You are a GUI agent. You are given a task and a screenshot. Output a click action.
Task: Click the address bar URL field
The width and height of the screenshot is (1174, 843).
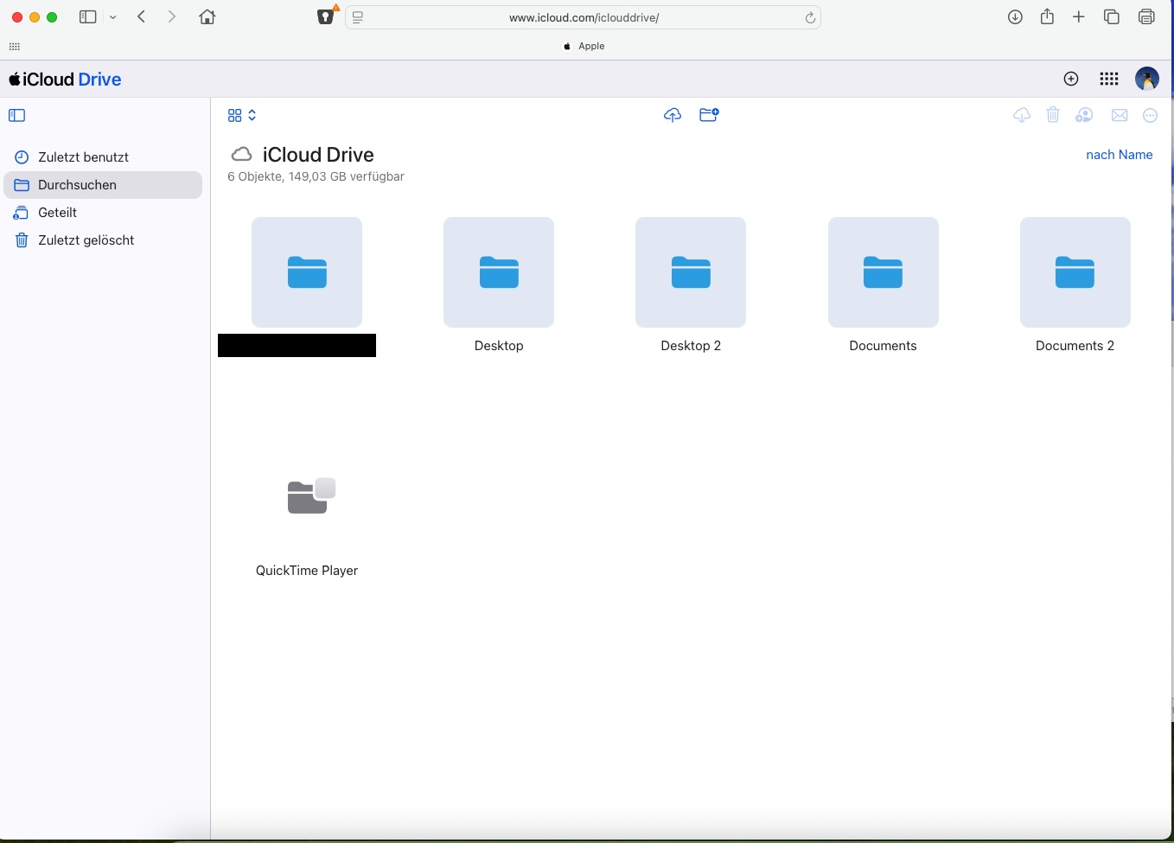tap(583, 17)
